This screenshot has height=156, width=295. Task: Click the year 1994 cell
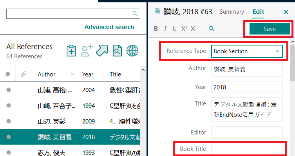(x=89, y=106)
